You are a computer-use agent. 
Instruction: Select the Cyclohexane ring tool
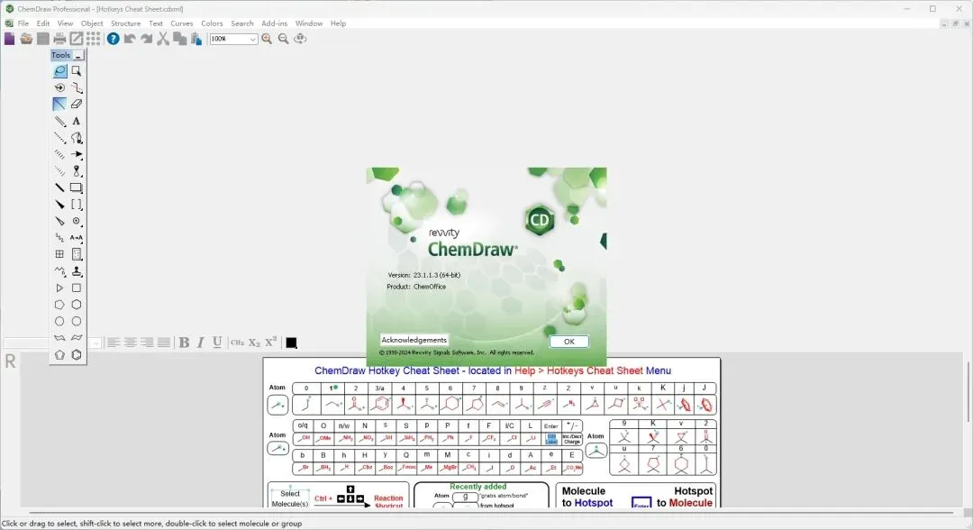point(77,305)
